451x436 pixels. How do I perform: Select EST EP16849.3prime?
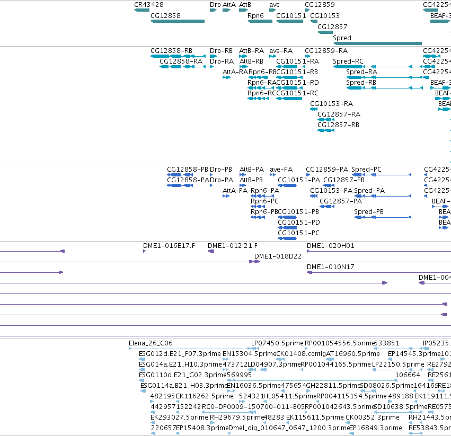click(x=375, y=428)
